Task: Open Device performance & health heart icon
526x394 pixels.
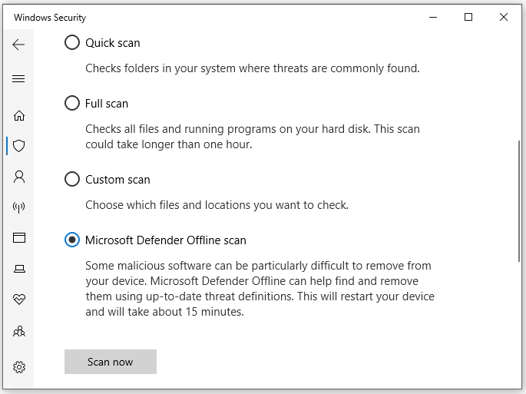Action: [x=19, y=299]
